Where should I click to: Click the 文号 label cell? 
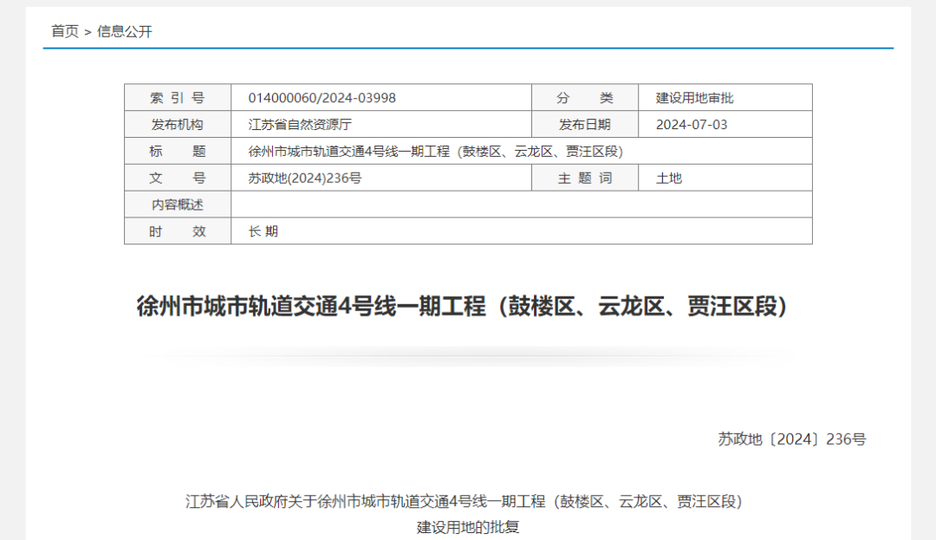[x=178, y=178]
